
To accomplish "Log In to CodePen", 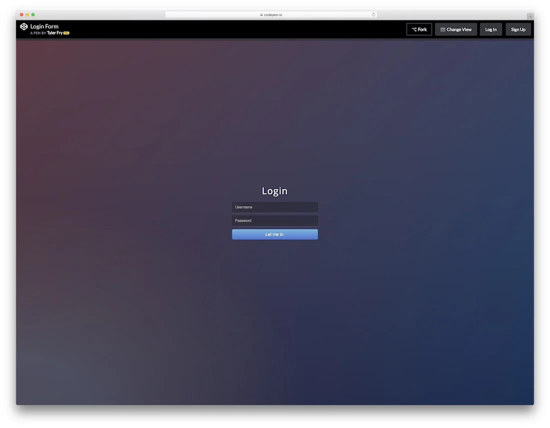I will click(x=490, y=29).
